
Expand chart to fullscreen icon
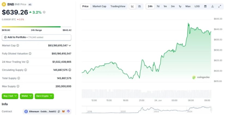(x=220, y=6)
